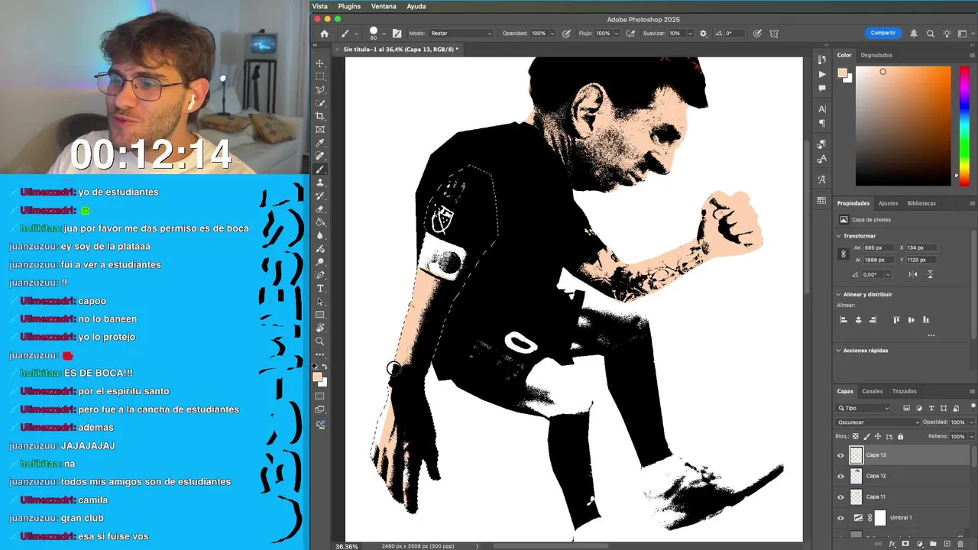Open Plugins menu

(349, 6)
